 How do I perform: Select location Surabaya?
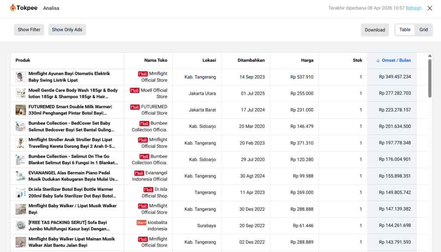coord(206,226)
